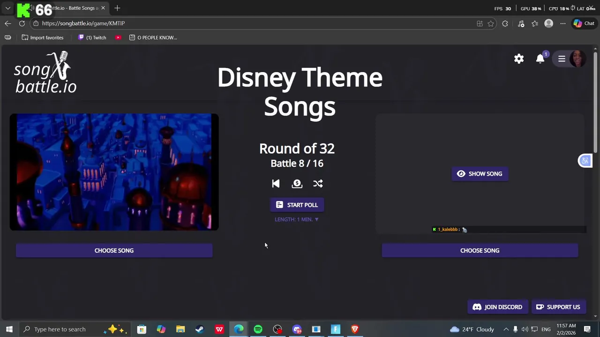
Task: Click the songbattle.io logo
Action: point(45,73)
